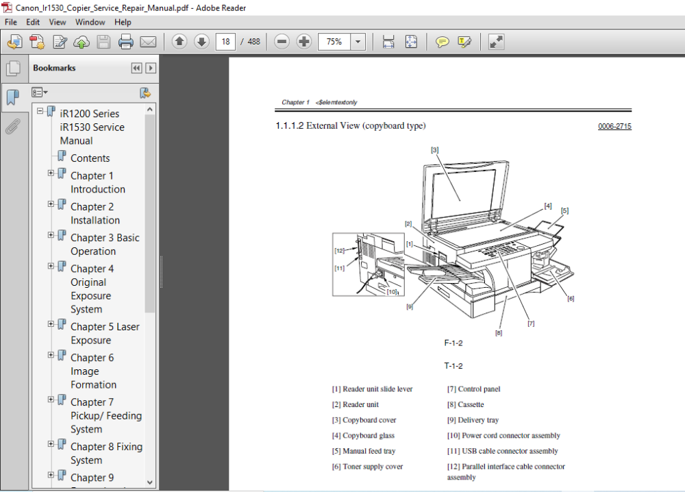Click the page number field showing 18
Screen dimensions: 685x492
coord(225,42)
